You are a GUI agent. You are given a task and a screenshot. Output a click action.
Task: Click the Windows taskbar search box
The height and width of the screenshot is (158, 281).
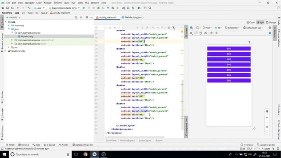[x=40, y=154]
